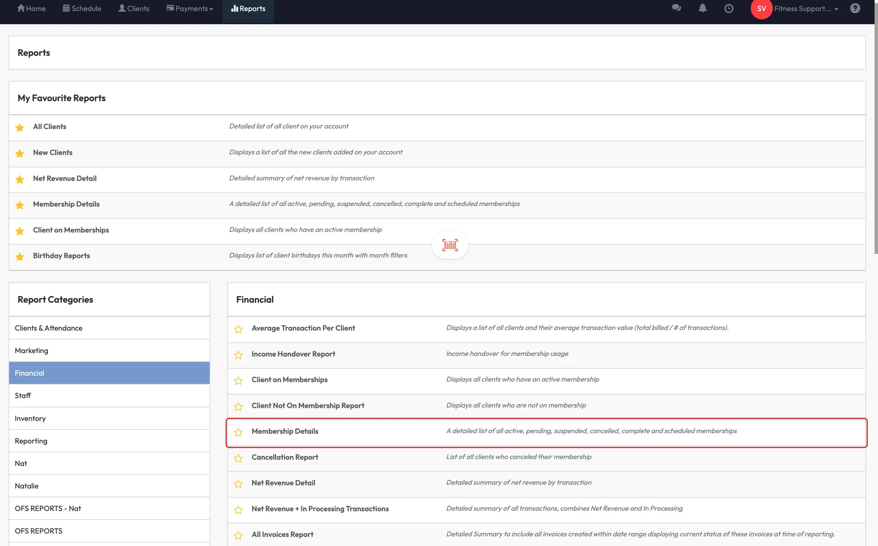Open the clock history icon
The width and height of the screenshot is (878, 546).
(x=728, y=9)
